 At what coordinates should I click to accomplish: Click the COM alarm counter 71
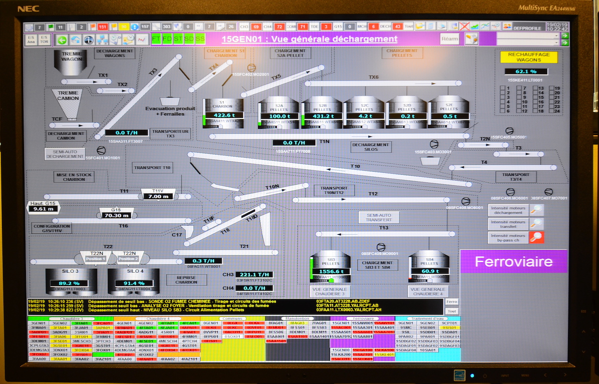(x=303, y=26)
